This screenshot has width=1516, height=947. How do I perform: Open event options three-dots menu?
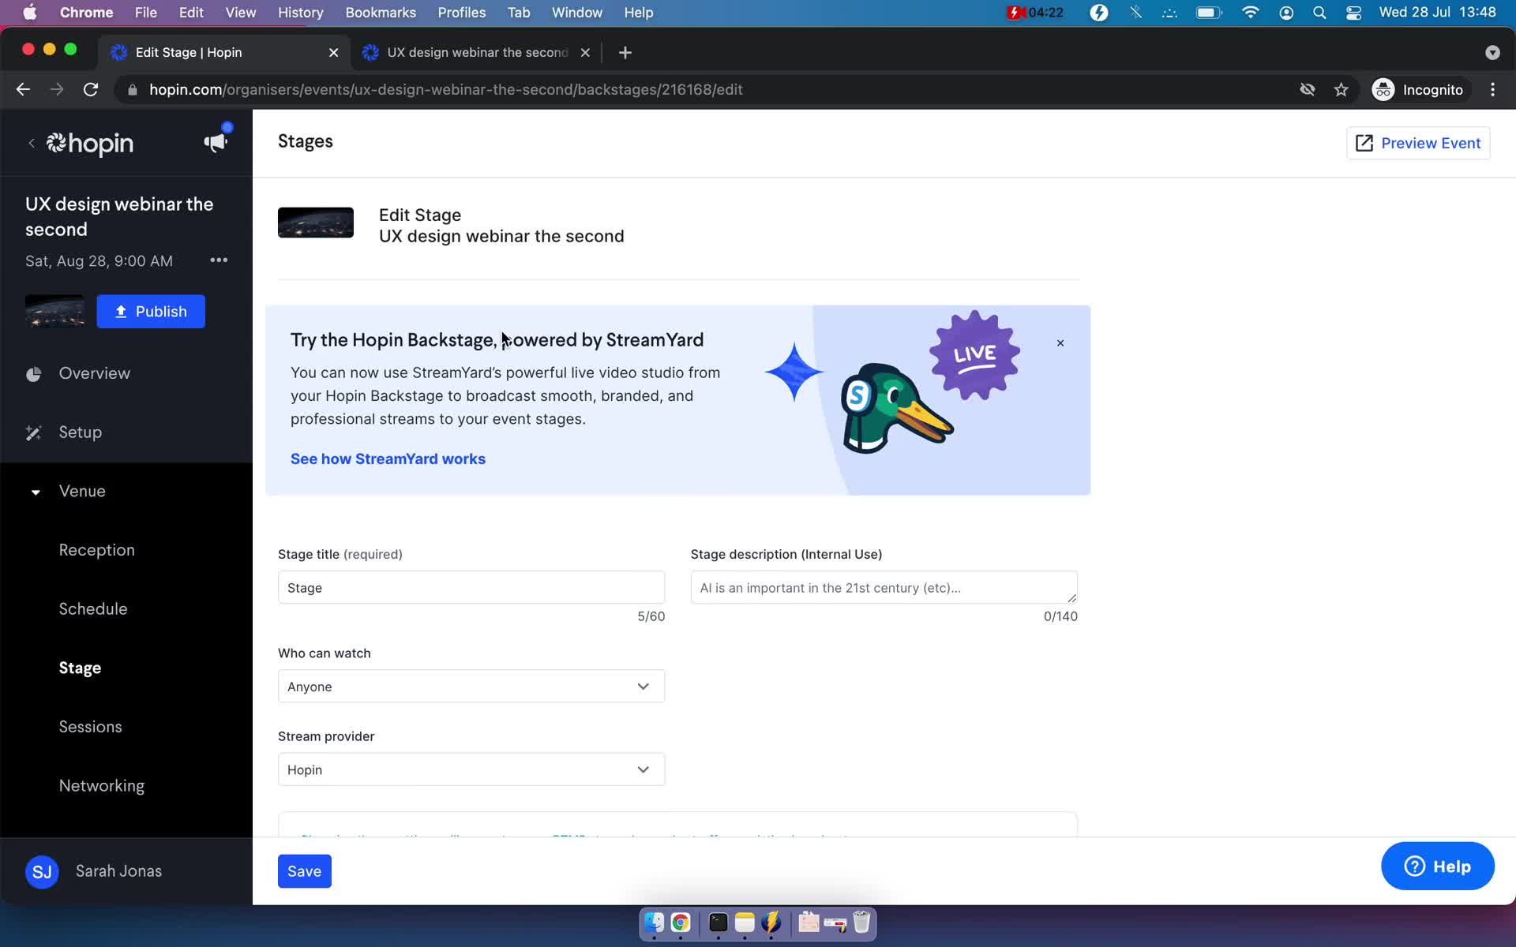pos(219,260)
